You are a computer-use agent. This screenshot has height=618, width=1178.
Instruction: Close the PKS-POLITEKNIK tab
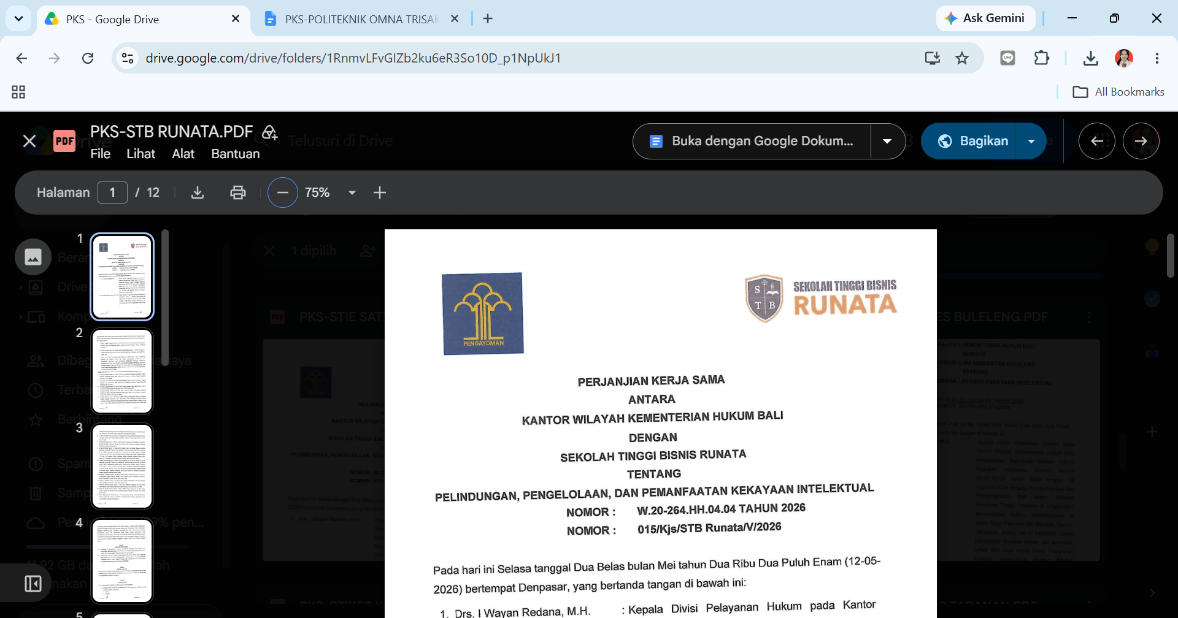coord(455,19)
